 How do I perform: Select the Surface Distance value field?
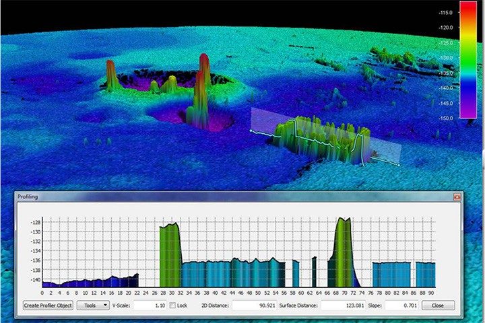[x=344, y=306]
